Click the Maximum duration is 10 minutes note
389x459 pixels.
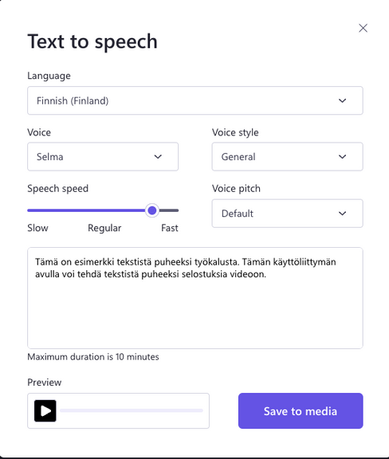click(93, 357)
